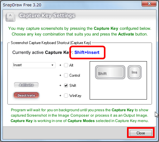Enable the WinKey modifier checkbox
159x142 pixels.
(x=66, y=96)
